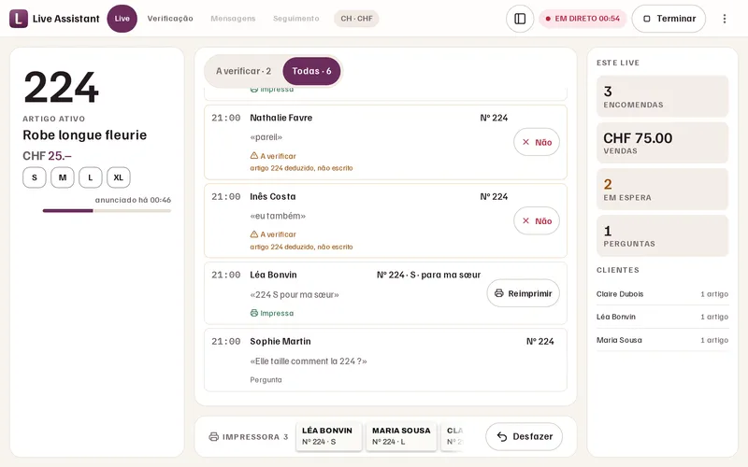This screenshot has height=467, width=748.
Task: Click warning icon in Inês Costa's row
Action: (254, 234)
